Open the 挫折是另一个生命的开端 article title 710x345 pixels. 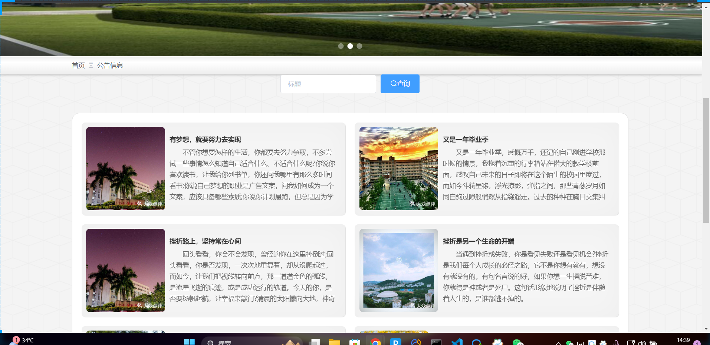pyautogui.click(x=479, y=241)
